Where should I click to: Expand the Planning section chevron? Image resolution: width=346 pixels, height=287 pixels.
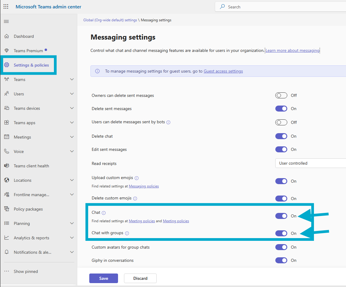tap(72, 223)
